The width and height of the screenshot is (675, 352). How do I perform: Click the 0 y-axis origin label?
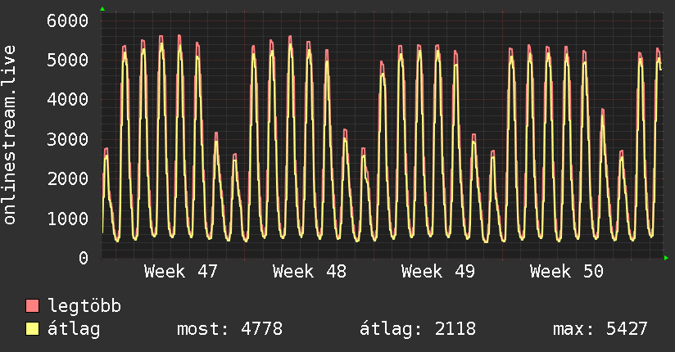[x=83, y=258]
